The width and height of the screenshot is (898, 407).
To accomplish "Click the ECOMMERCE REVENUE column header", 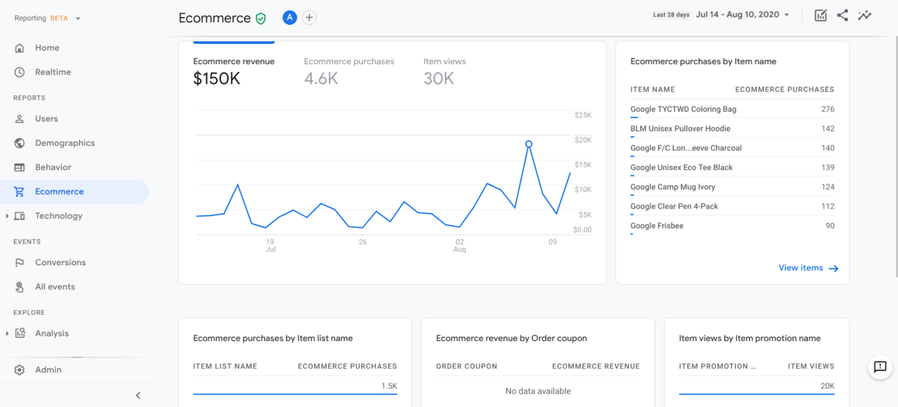I will [596, 367].
